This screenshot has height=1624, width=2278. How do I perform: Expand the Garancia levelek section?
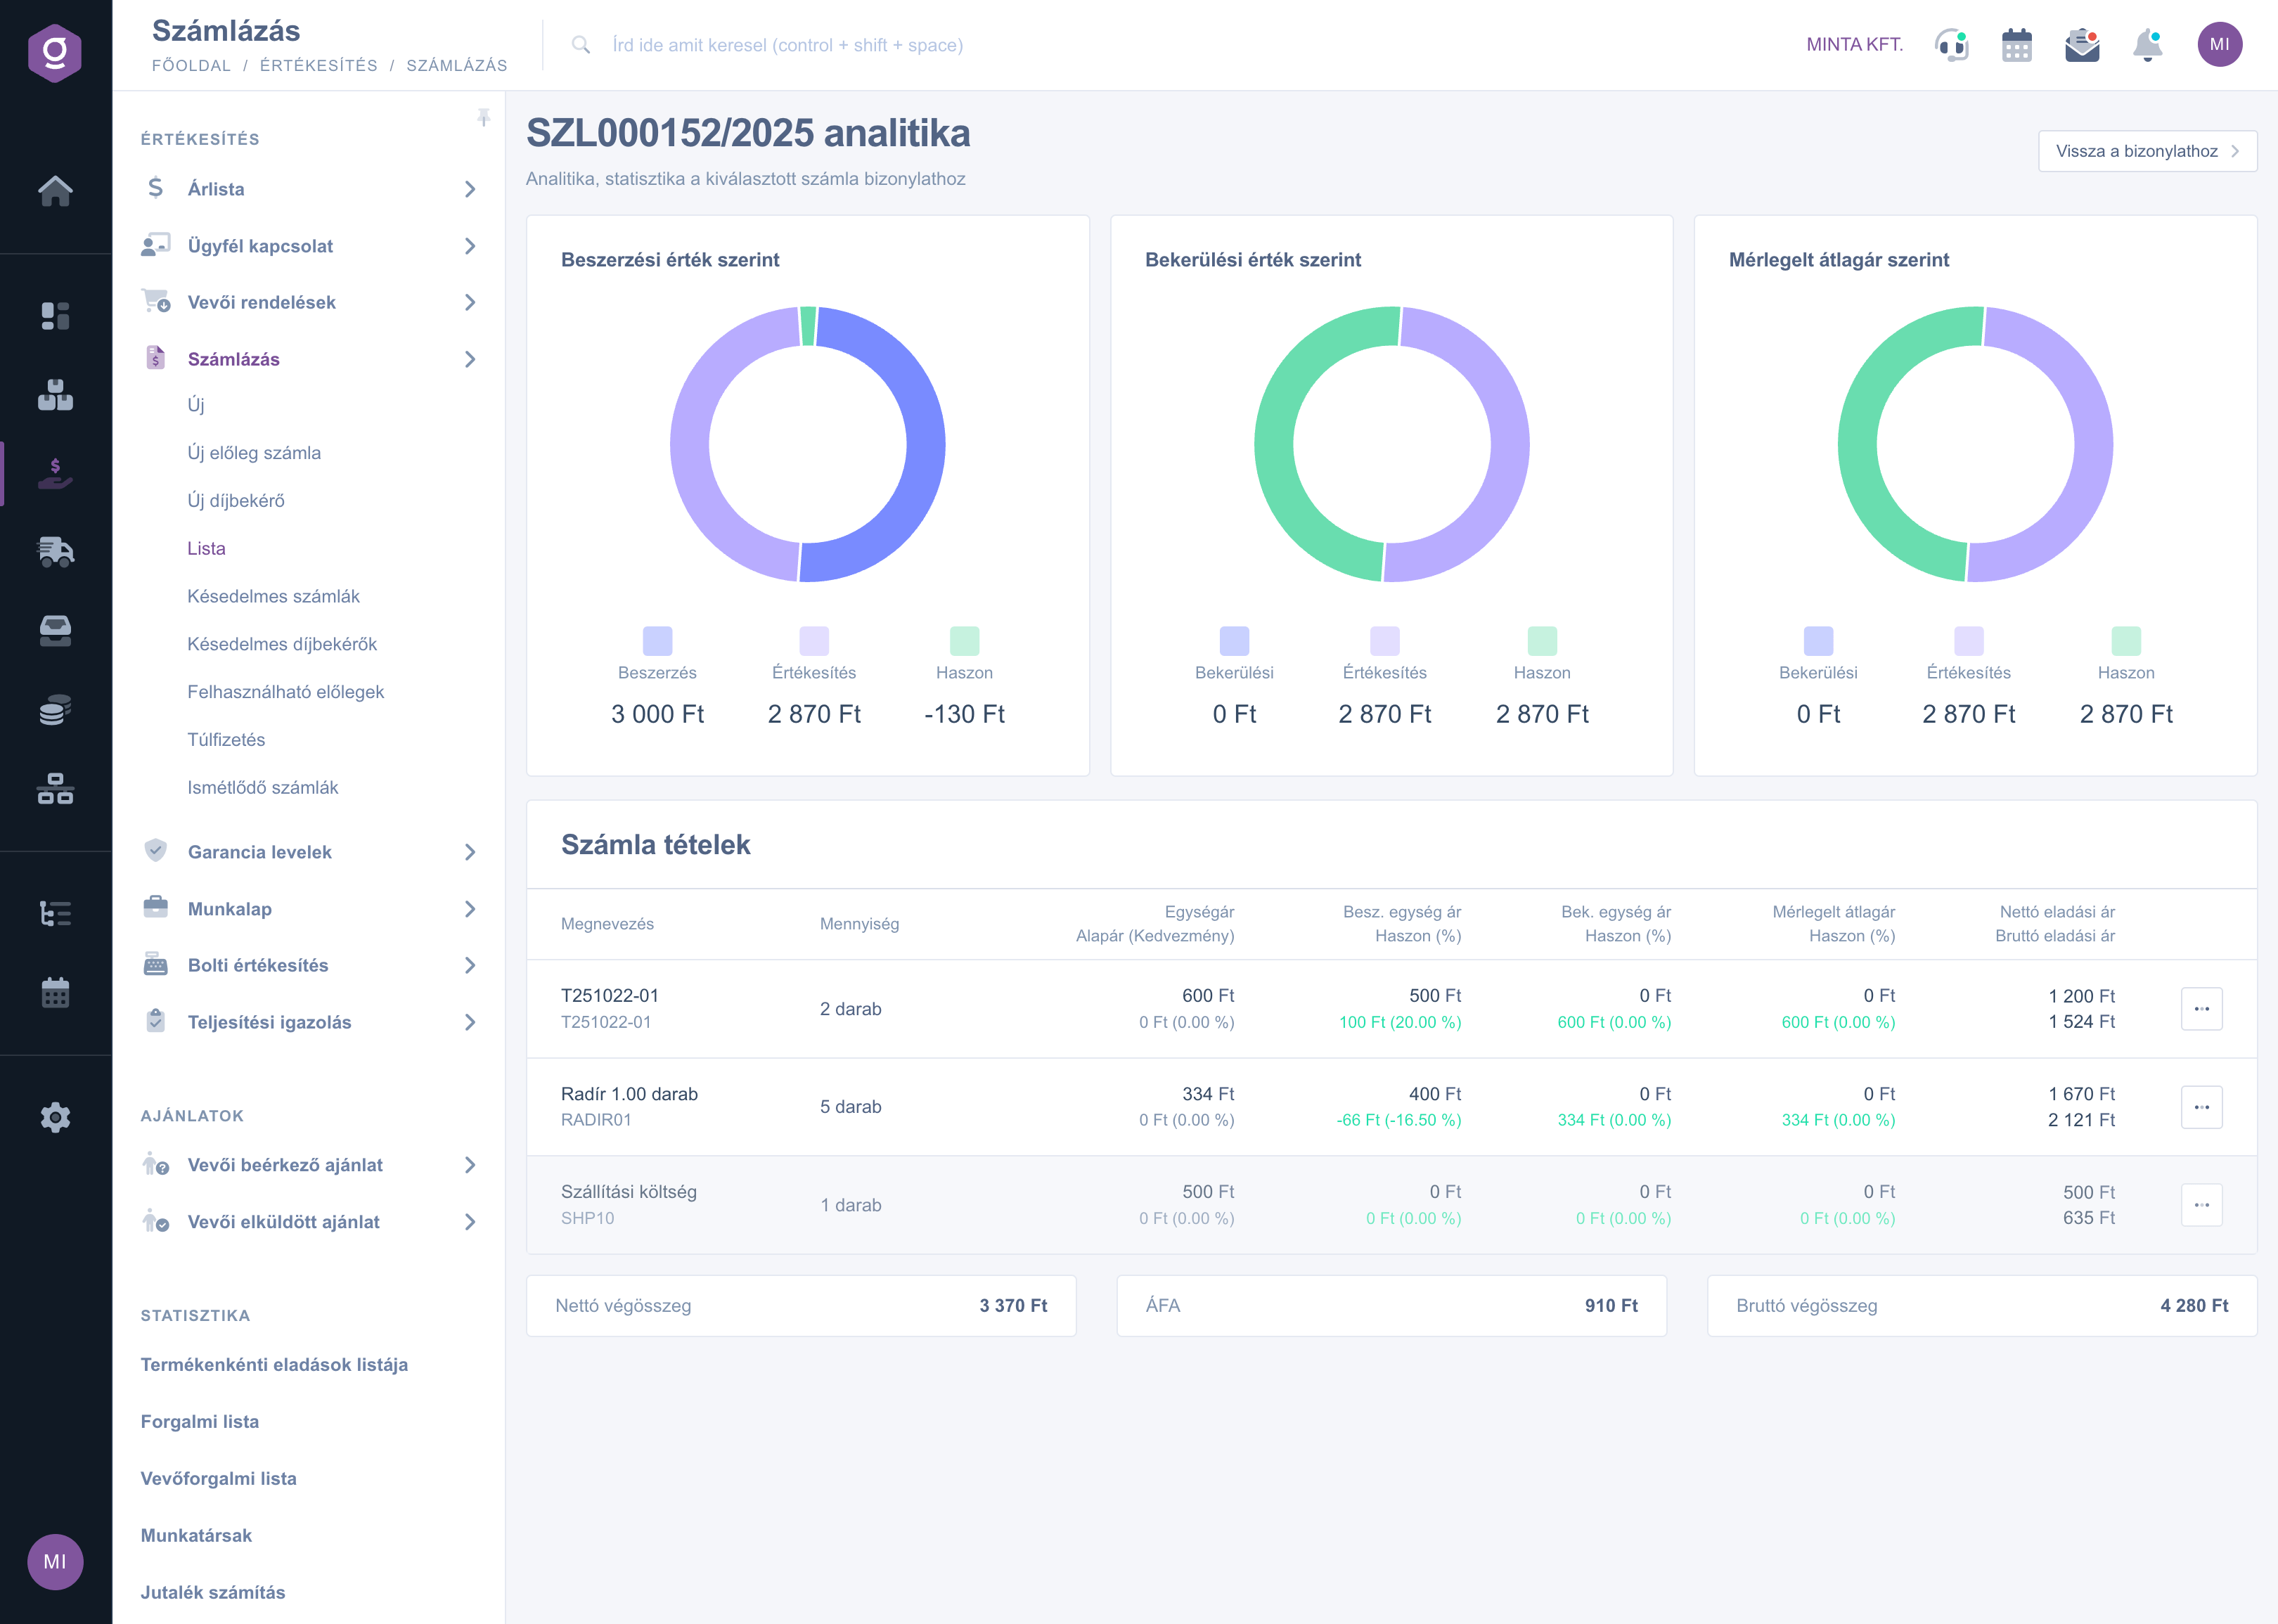coord(470,852)
